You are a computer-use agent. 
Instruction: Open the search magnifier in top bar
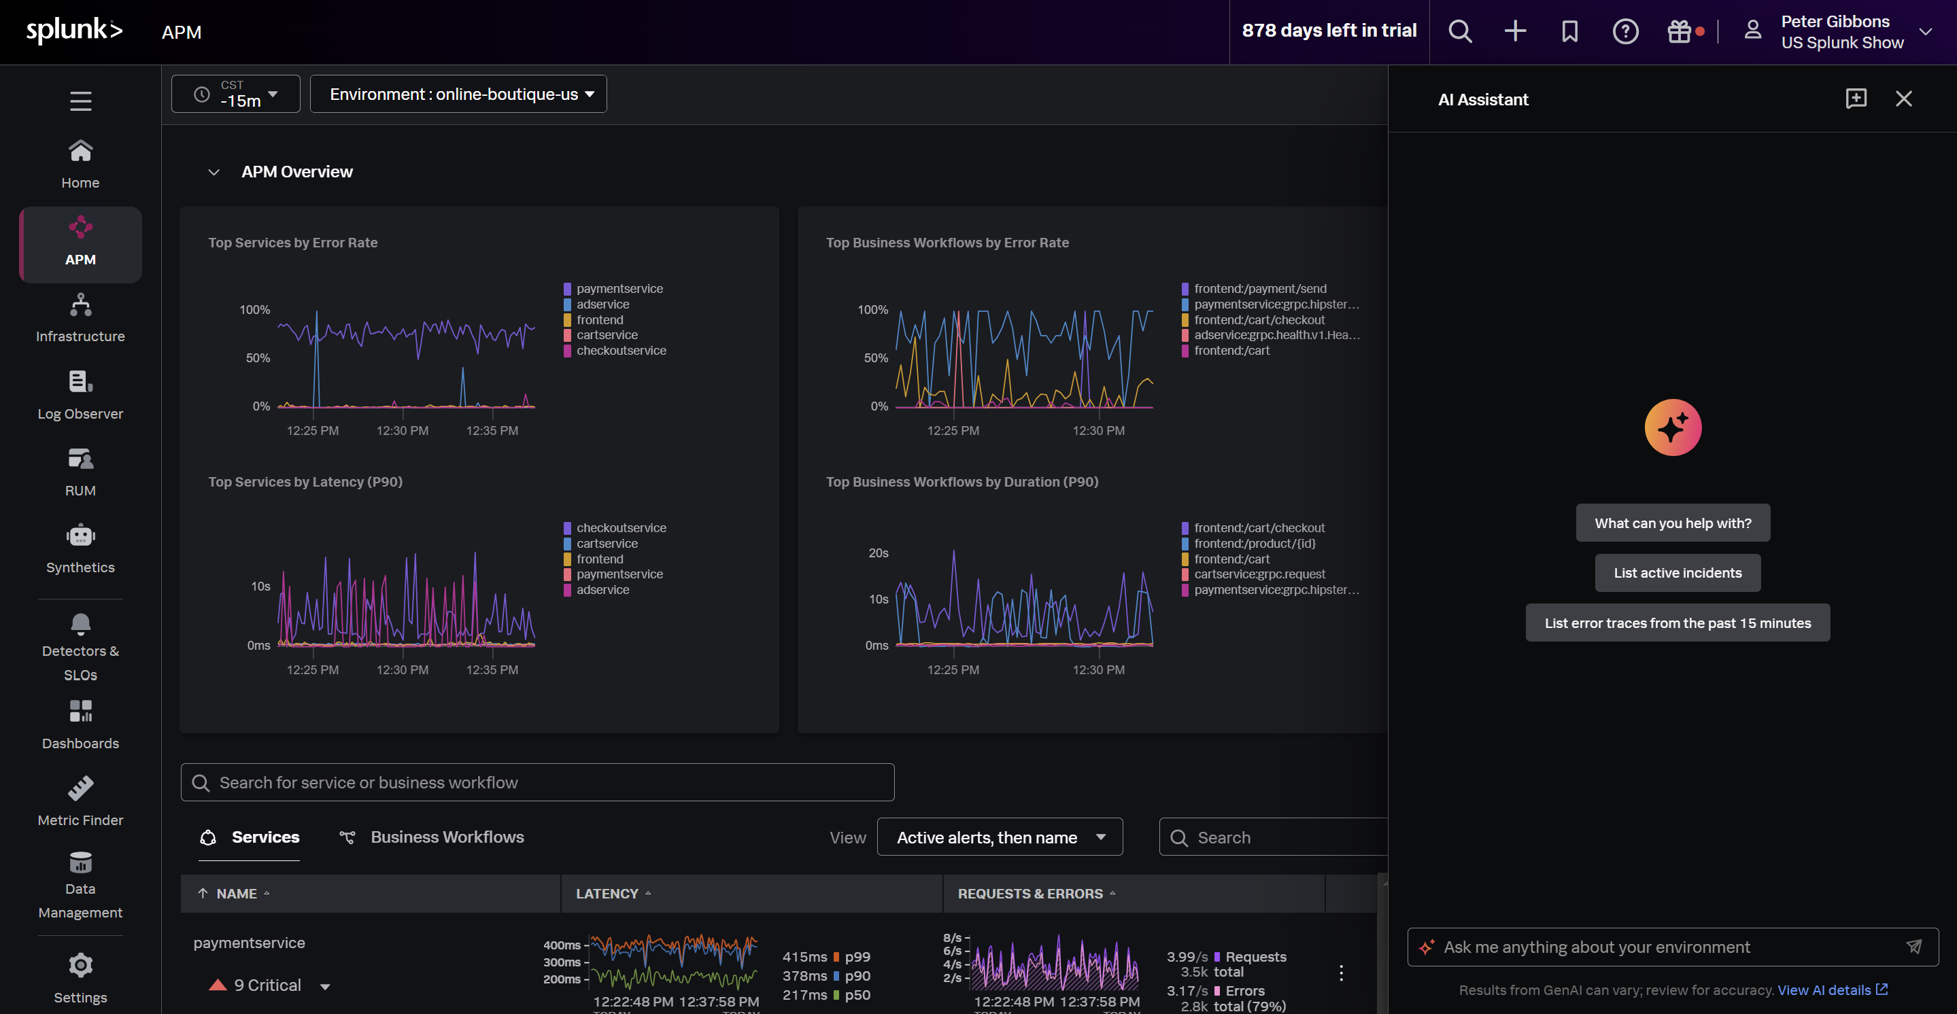click(1459, 31)
